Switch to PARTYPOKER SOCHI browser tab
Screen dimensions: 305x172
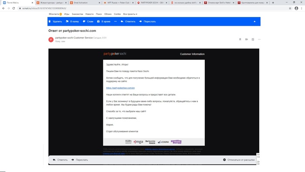point(152,3)
